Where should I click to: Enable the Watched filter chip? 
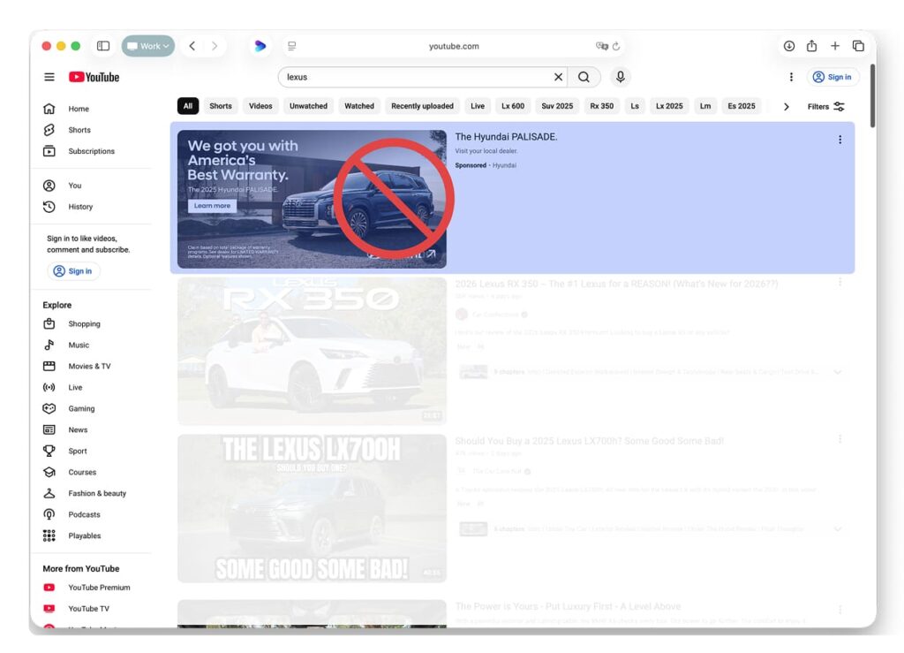[358, 105]
